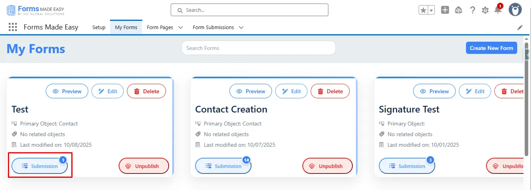Select the My Forms tab

[x=126, y=28]
